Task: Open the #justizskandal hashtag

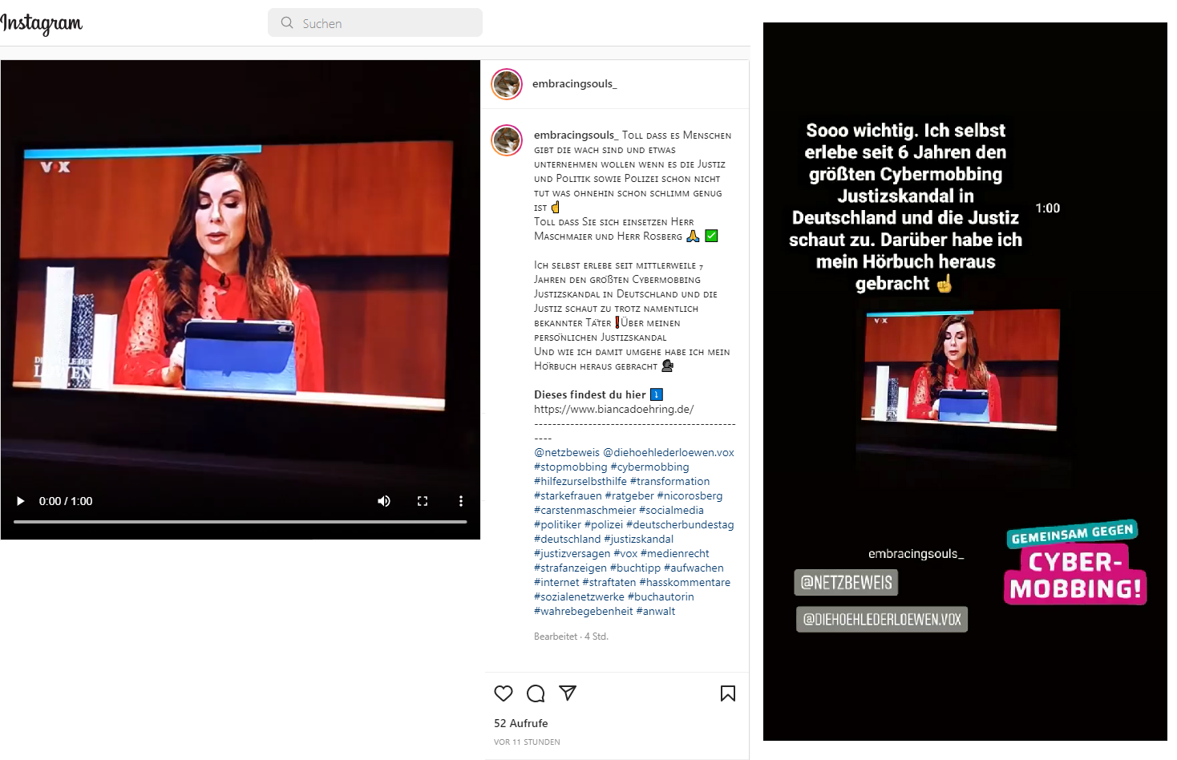Action: 639,539
